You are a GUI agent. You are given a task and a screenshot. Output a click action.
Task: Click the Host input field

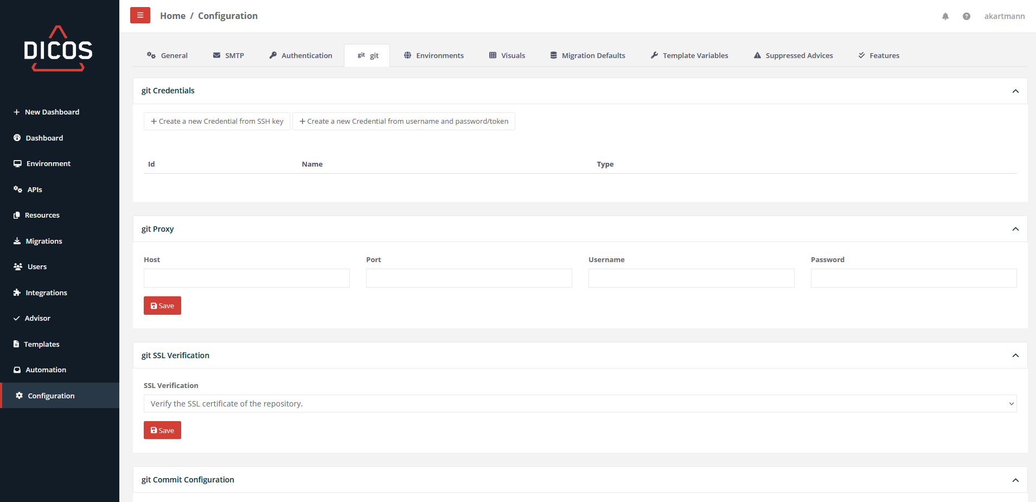coord(246,278)
